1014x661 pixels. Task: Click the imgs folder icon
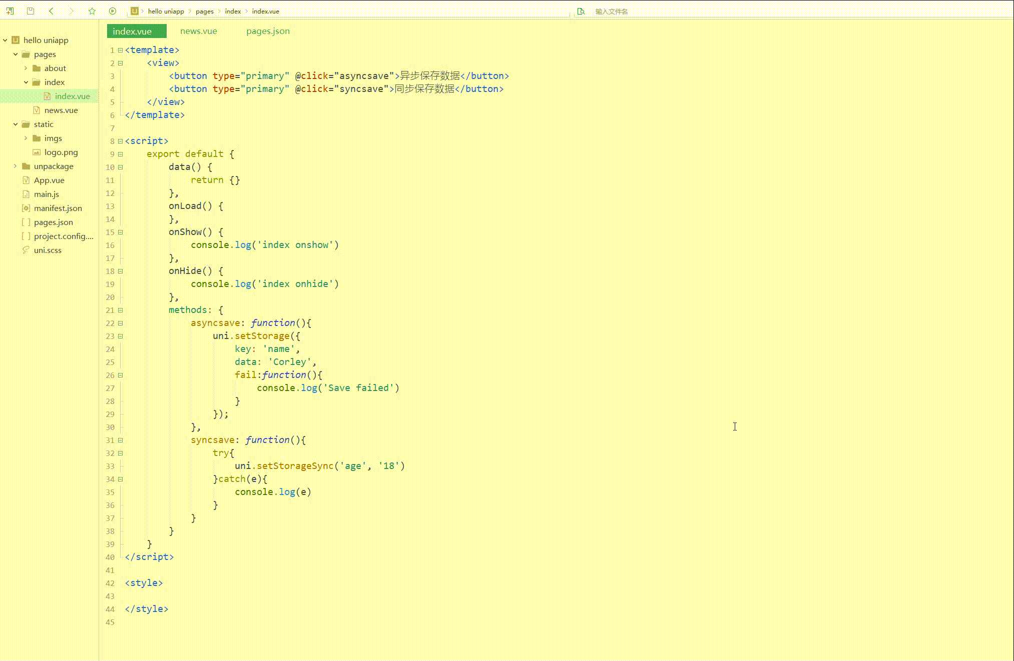(x=37, y=138)
